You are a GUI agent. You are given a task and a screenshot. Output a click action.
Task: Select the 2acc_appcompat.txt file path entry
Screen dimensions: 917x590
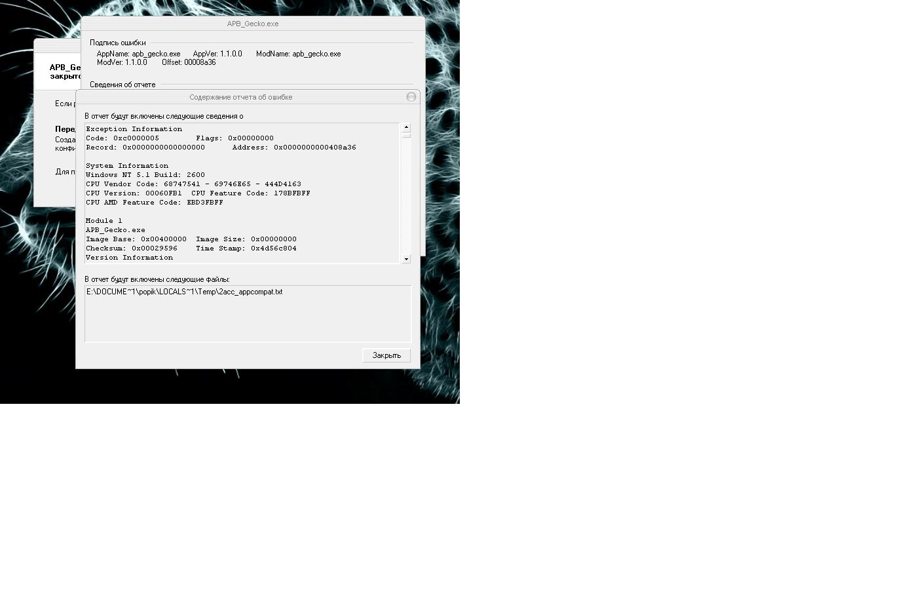184,292
